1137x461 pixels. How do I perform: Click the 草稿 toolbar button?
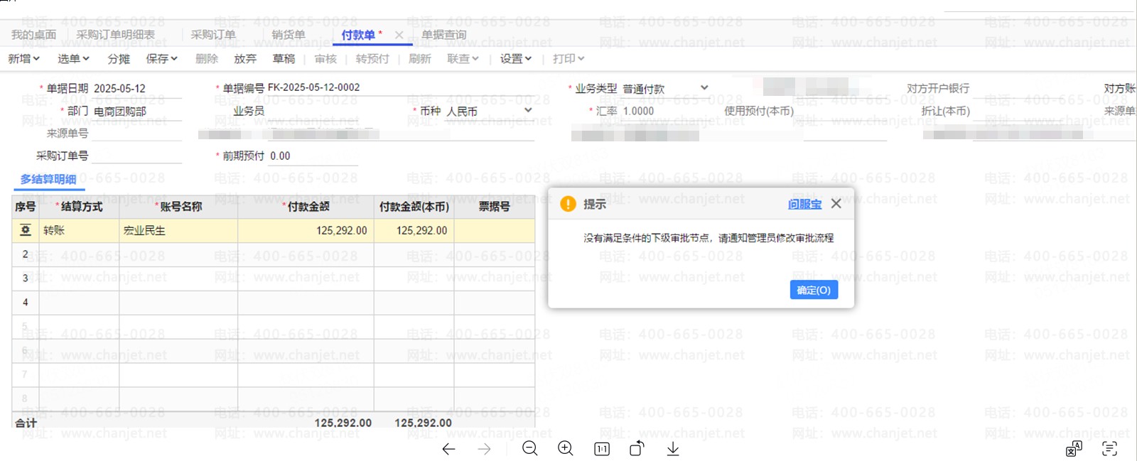coord(284,59)
